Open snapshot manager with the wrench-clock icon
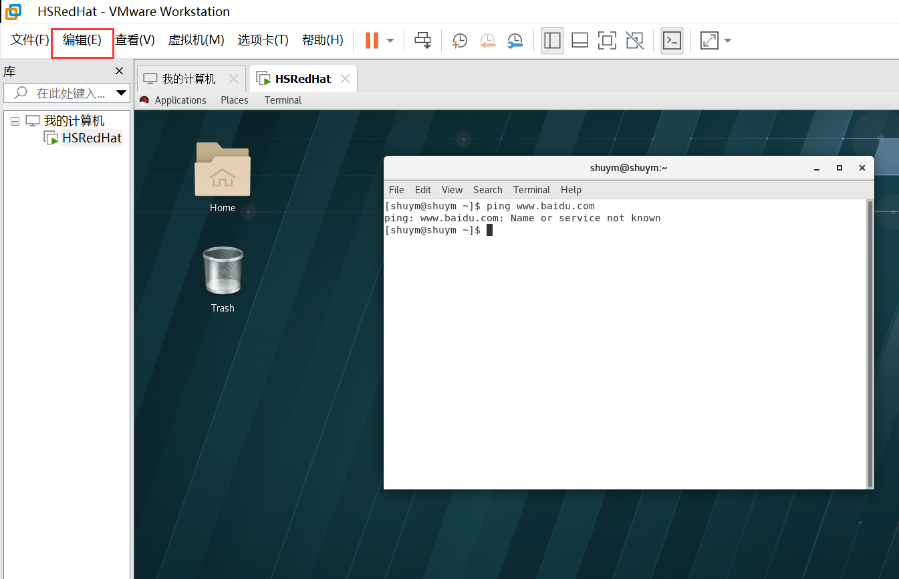899x579 pixels. [515, 41]
